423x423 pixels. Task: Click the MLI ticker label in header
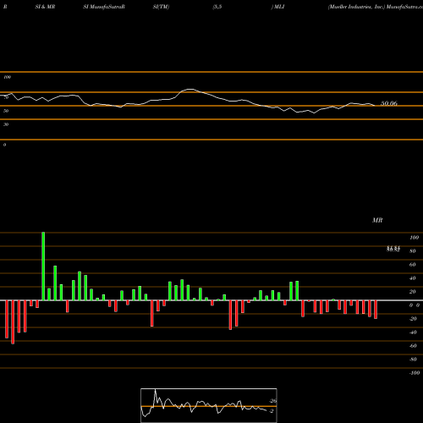coord(279,7)
